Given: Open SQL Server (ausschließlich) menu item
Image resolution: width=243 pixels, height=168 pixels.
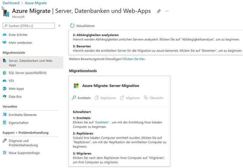Looking at the screenshot, I should [28, 73].
